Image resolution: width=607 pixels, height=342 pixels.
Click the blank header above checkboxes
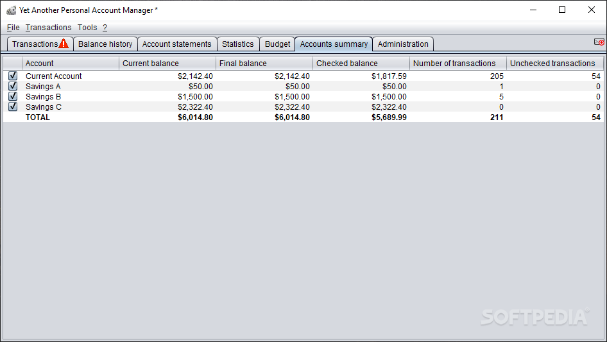click(x=13, y=63)
